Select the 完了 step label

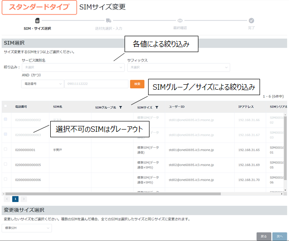(x=251, y=28)
